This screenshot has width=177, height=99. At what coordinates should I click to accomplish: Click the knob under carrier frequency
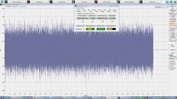pos(82,21)
